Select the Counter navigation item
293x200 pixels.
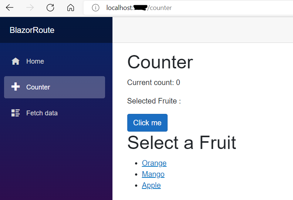[x=54, y=87]
